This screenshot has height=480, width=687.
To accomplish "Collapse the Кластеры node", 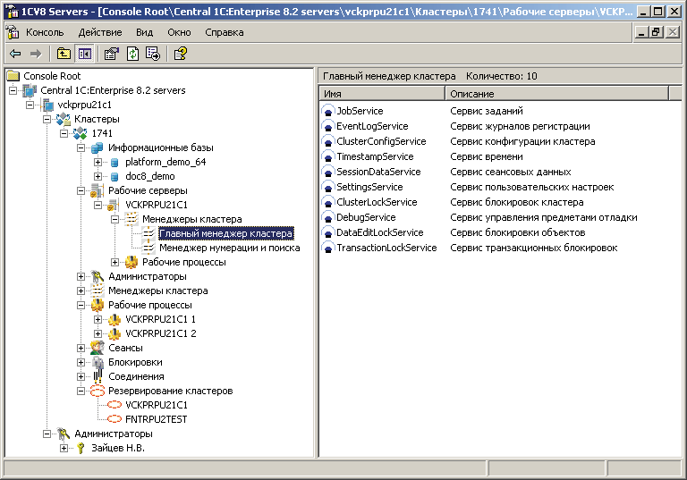I will coord(47,119).
